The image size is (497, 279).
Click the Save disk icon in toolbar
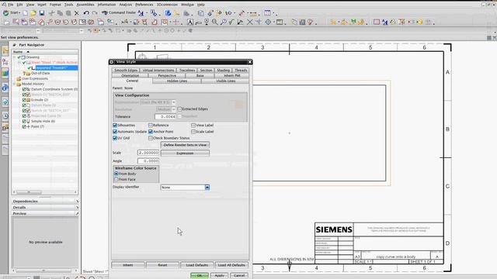[x=42, y=13]
